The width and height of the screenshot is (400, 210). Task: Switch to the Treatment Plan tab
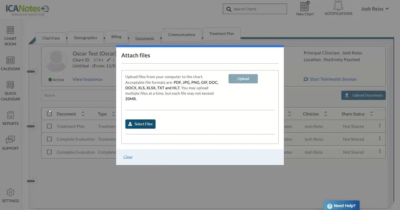coord(222,34)
